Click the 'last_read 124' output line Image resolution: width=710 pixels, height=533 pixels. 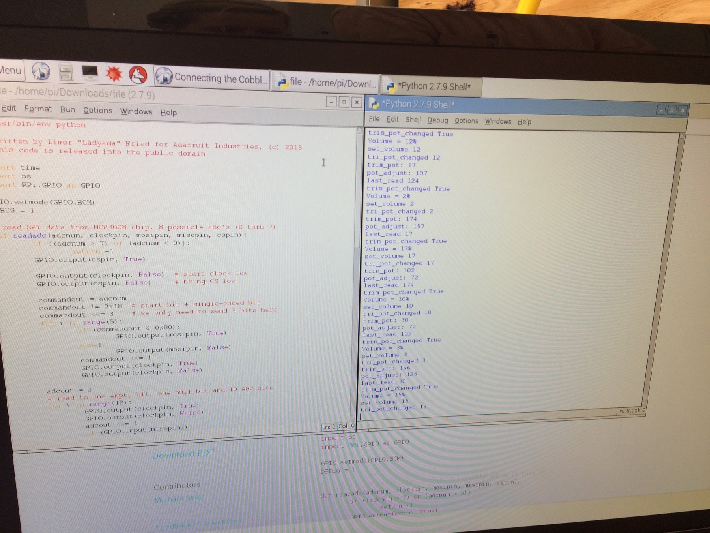(x=392, y=180)
